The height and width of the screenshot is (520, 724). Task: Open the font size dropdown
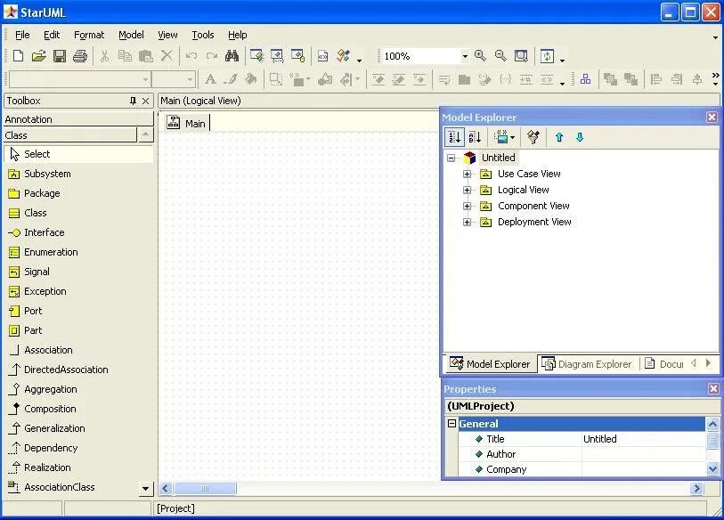[x=190, y=79]
